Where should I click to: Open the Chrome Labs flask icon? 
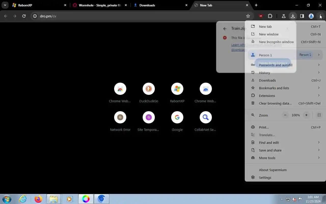[283, 16]
